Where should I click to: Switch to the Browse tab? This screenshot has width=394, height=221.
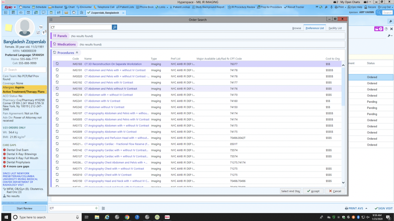click(x=296, y=28)
